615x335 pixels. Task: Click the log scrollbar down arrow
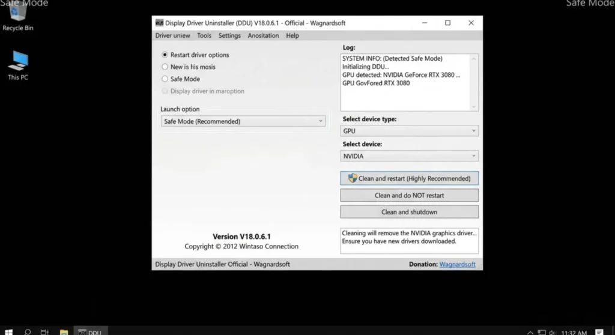click(x=473, y=107)
